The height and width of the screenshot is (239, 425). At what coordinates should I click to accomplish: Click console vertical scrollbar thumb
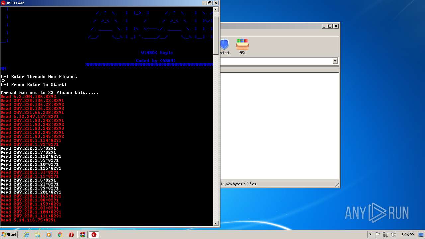[x=215, y=35]
